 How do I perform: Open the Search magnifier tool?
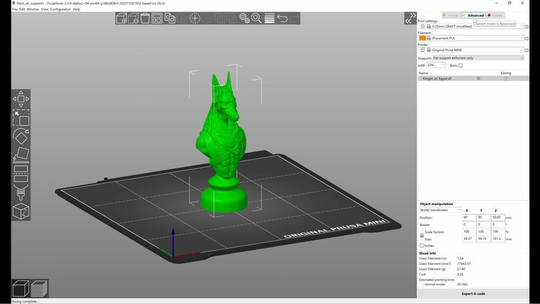pos(256,18)
